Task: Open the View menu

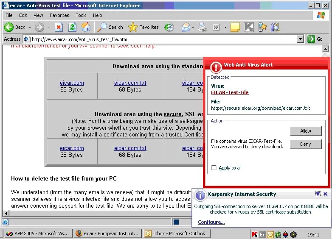Action: (x=38, y=15)
